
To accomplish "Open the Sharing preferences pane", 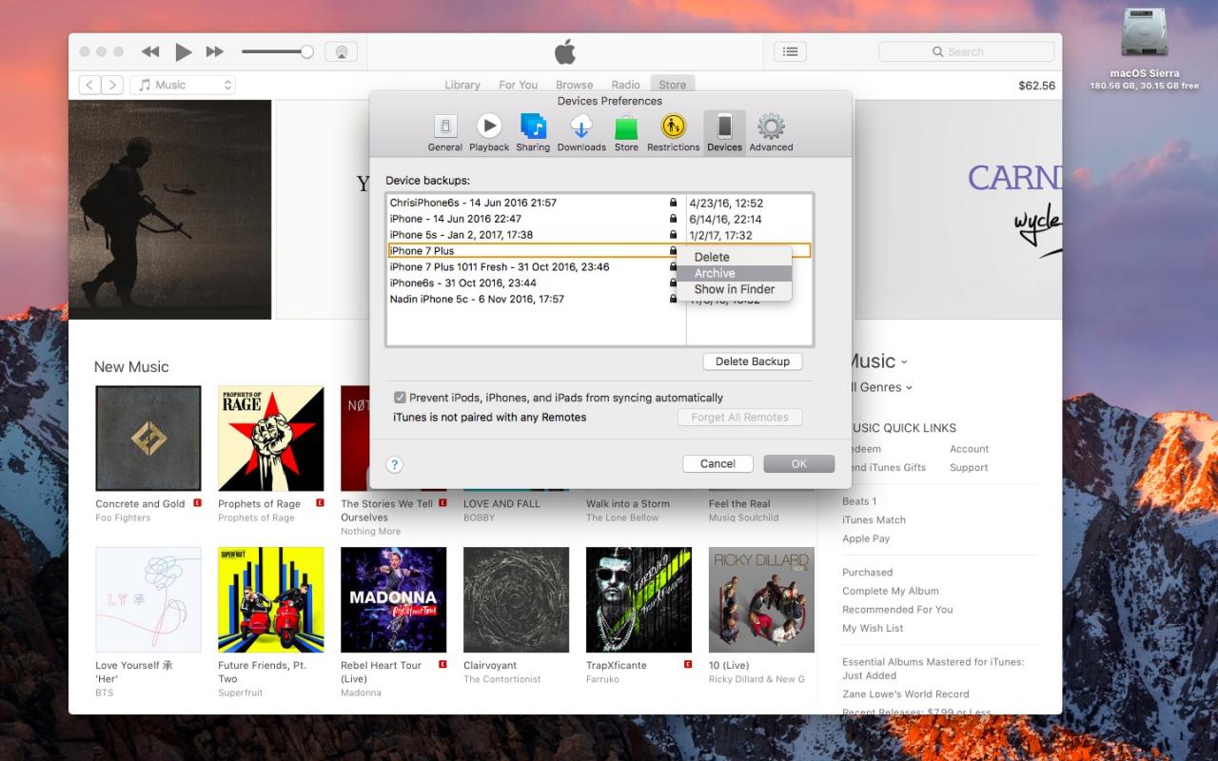I will click(533, 132).
